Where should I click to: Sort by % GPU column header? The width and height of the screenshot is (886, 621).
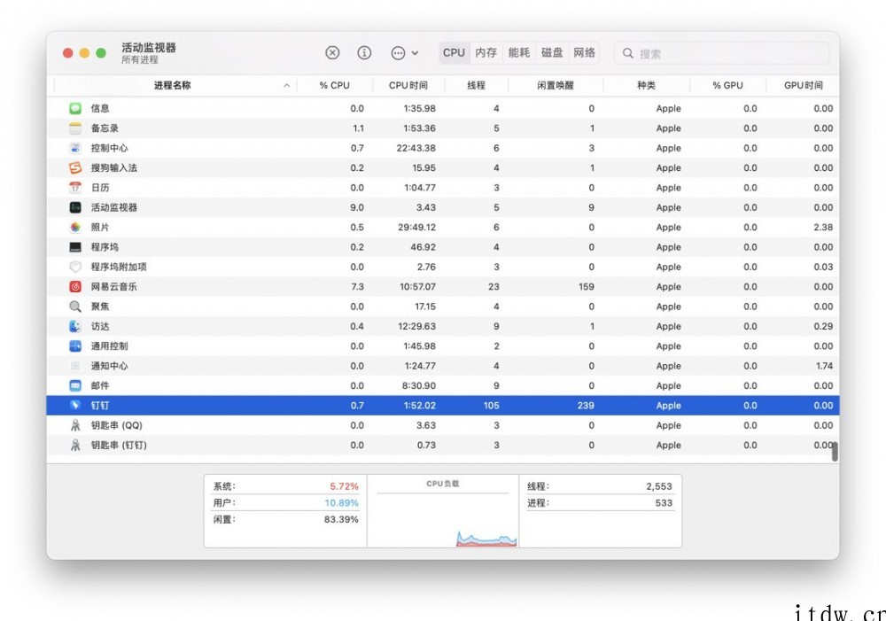click(727, 85)
